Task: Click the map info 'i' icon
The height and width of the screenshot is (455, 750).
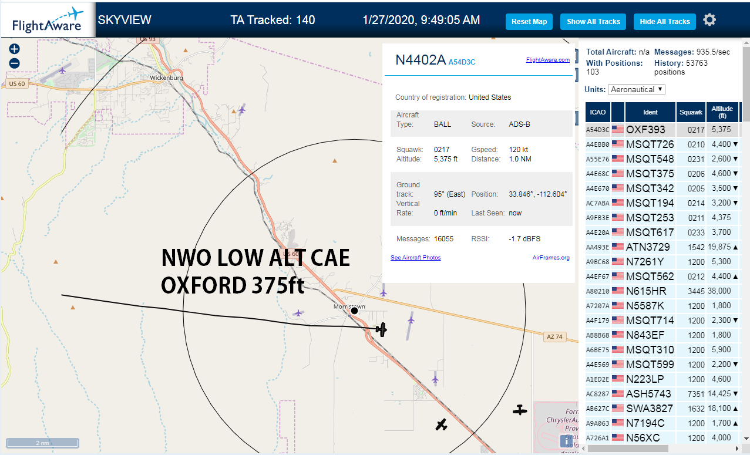Action: [566, 441]
